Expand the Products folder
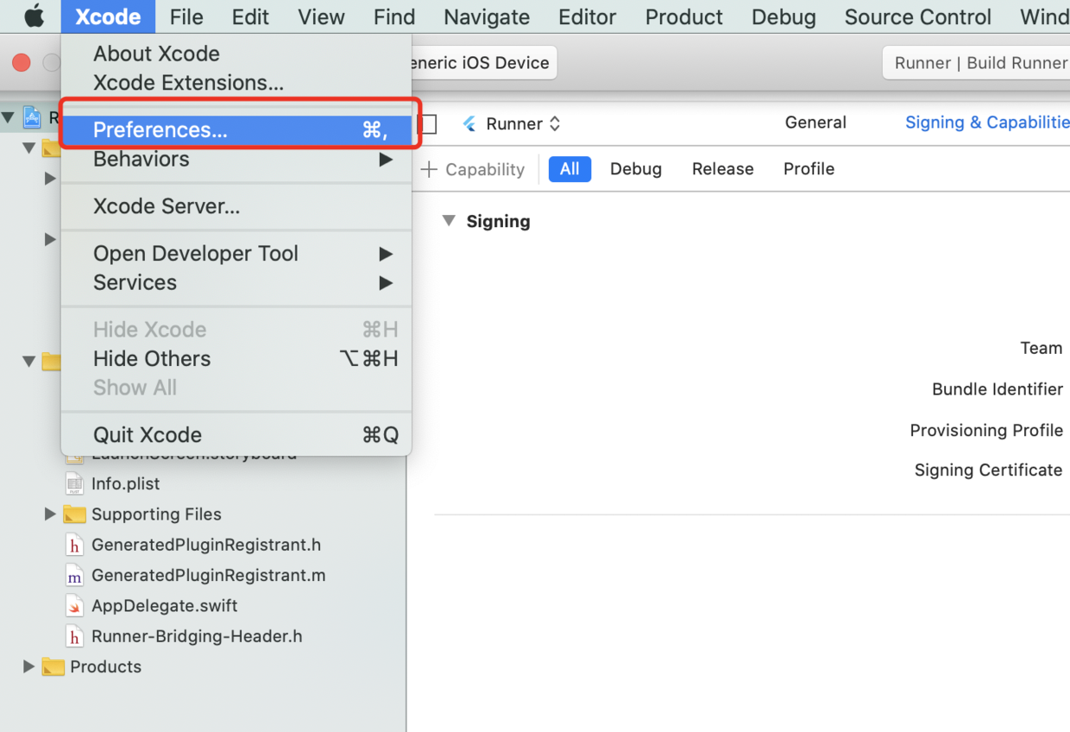This screenshot has width=1070, height=732. 28,666
